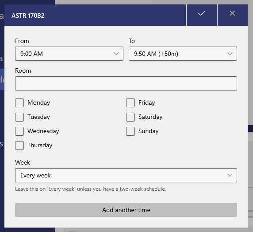The height and width of the screenshot is (232, 253).
Task: Click Add another time button
Action: pos(126,210)
